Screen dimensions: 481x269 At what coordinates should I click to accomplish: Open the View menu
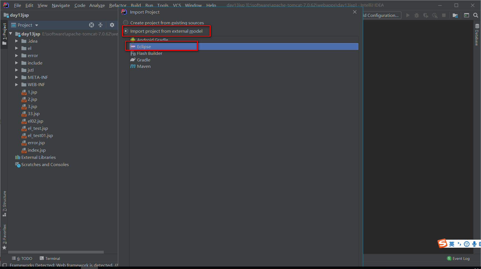tap(42, 5)
